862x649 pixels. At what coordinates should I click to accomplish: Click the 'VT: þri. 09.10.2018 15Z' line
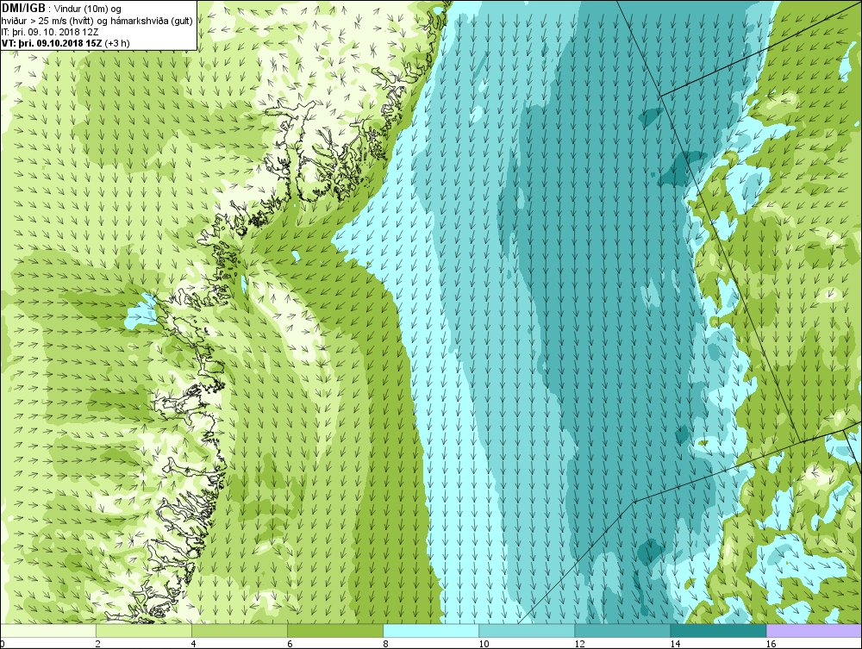53,43
